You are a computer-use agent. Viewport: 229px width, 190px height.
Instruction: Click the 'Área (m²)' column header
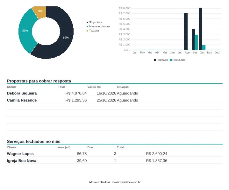tap(64, 147)
